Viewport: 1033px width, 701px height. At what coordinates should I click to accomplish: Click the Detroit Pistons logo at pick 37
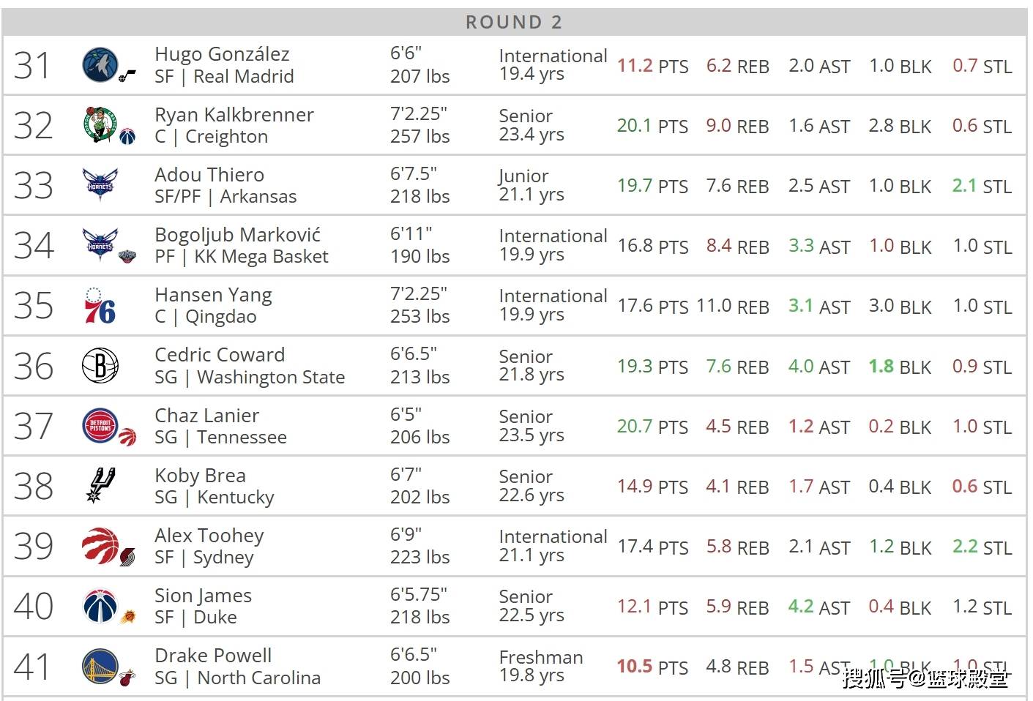pyautogui.click(x=100, y=425)
